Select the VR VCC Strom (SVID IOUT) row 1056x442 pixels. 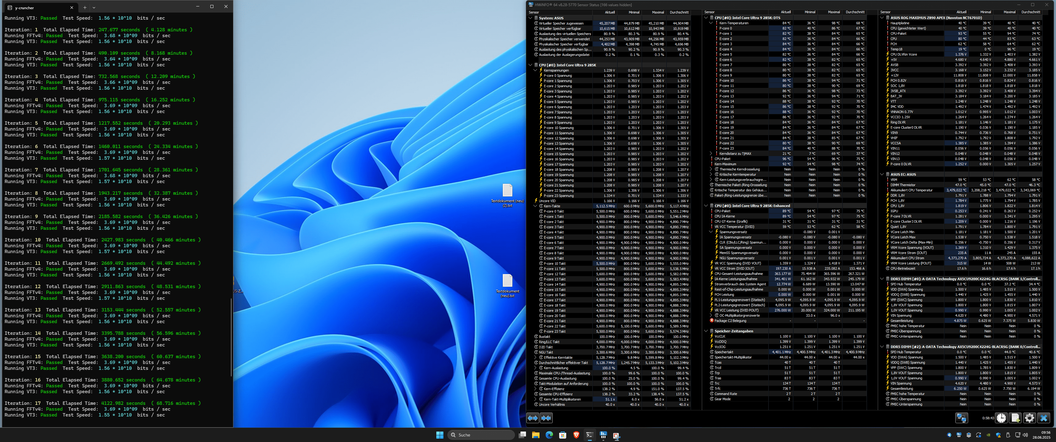(788, 268)
